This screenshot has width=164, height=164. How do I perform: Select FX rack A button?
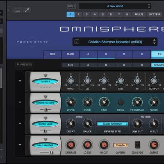[88, 65]
